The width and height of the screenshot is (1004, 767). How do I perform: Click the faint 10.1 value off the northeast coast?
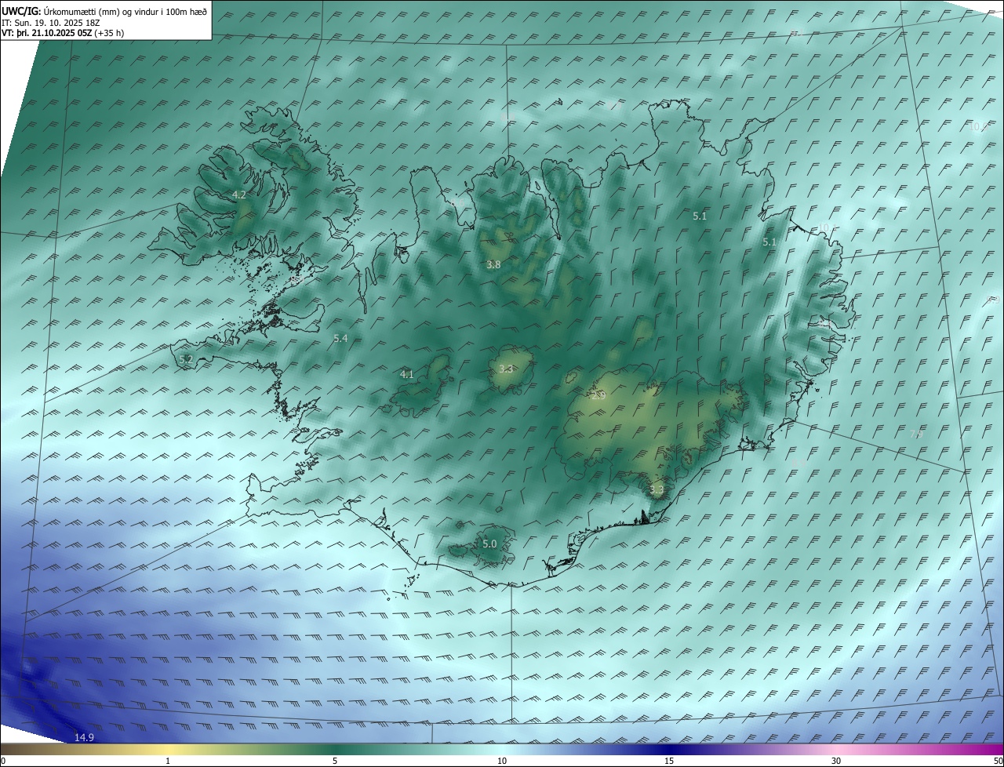coord(826,227)
